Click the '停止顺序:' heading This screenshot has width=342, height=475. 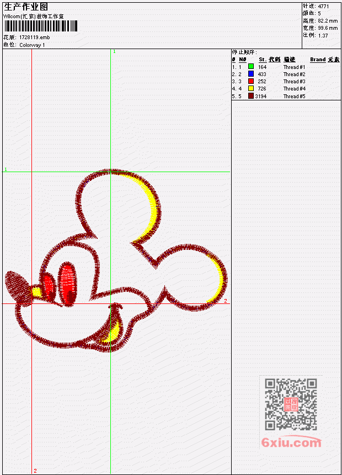pyautogui.click(x=244, y=52)
